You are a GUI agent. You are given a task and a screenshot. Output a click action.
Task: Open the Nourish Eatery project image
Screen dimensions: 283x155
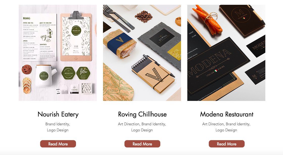pos(58,53)
